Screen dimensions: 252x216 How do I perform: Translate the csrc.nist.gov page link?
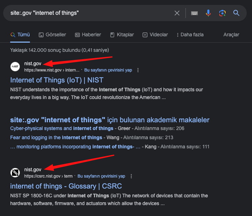[101, 176]
